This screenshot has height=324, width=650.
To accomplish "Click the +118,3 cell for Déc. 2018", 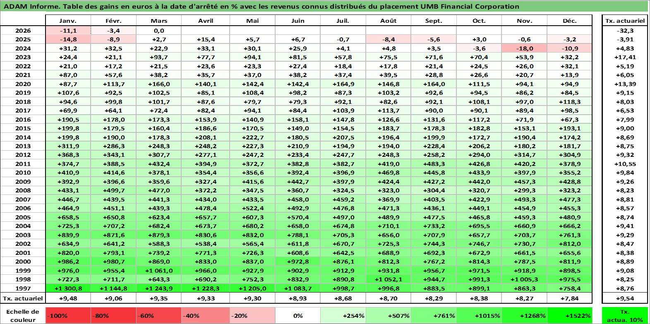I will click(x=570, y=102).
